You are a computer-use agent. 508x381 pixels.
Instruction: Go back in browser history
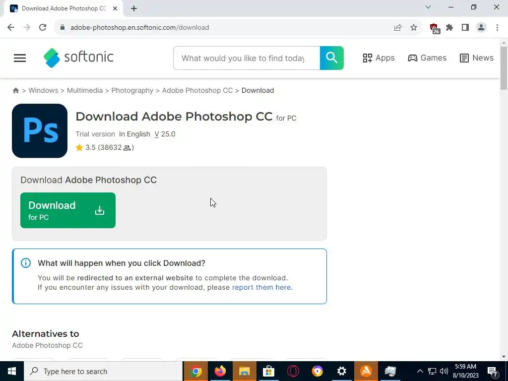click(x=11, y=28)
